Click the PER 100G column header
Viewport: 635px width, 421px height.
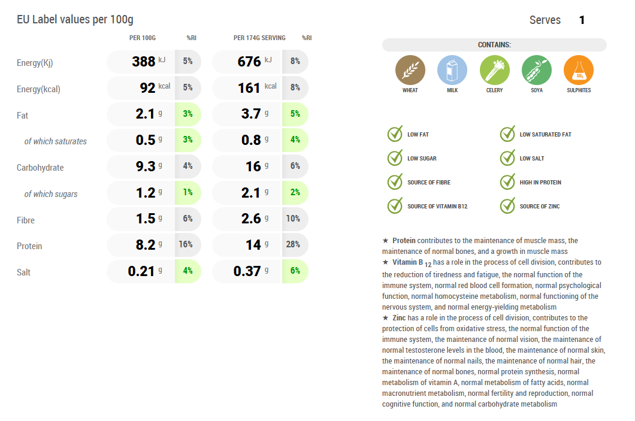point(143,38)
